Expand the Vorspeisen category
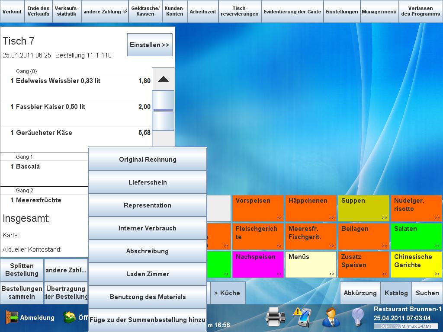This screenshot has height=332, width=443. [258, 208]
